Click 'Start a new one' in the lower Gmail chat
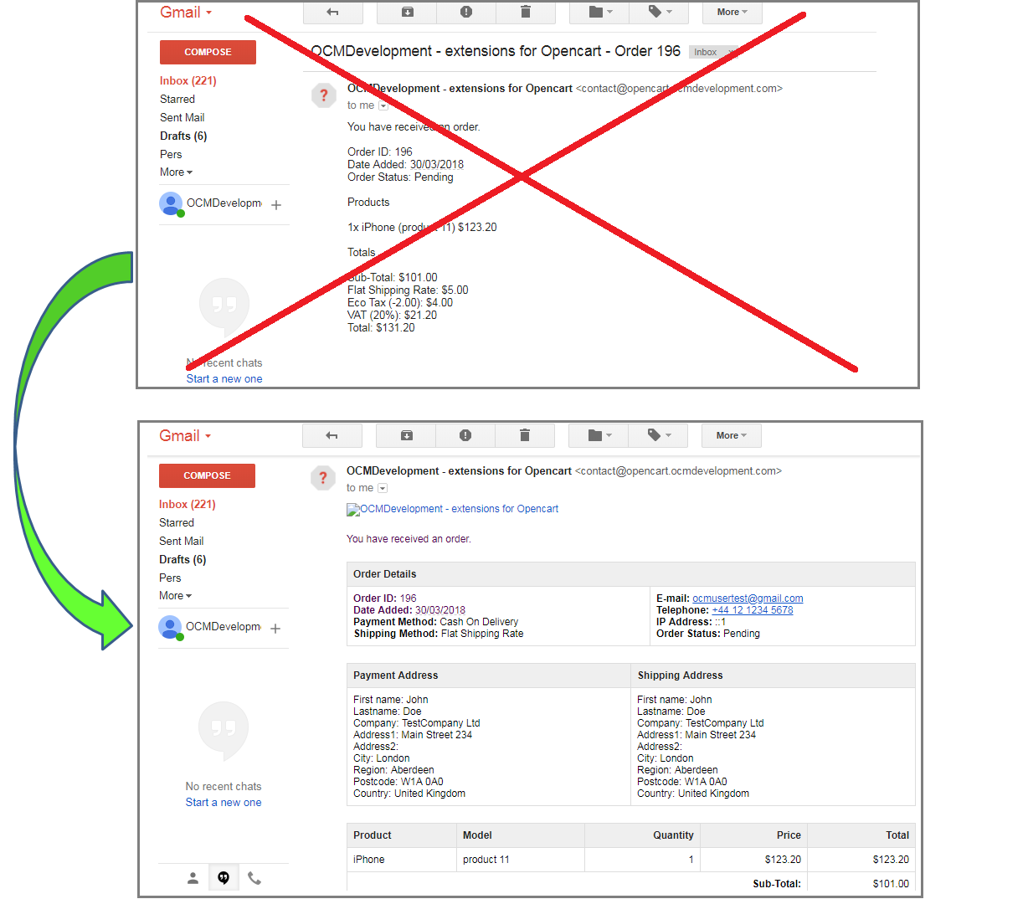Screen dimensions: 1028x899 224,803
